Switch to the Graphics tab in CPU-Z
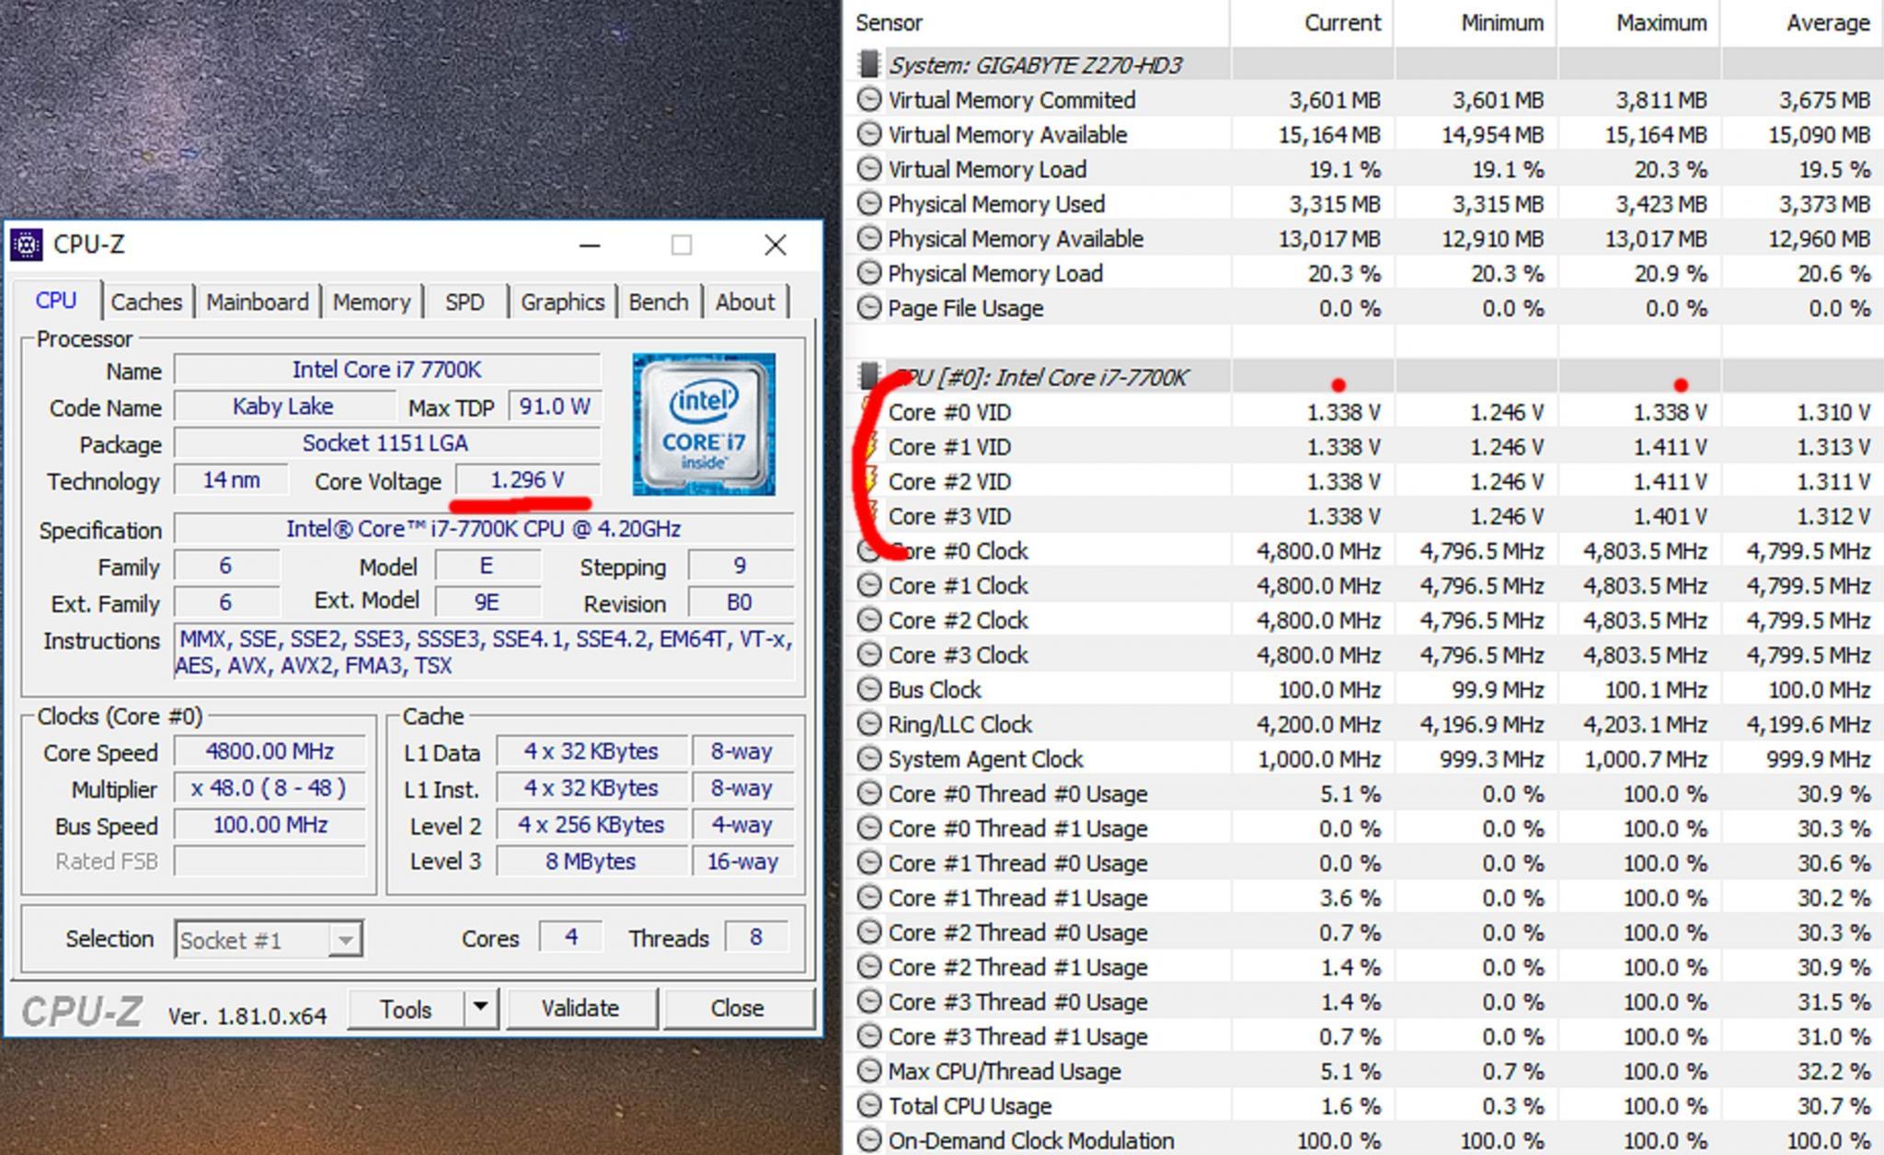Image resolution: width=1884 pixels, height=1155 pixels. tap(562, 302)
